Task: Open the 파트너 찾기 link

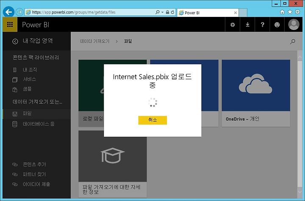Action: point(34,174)
